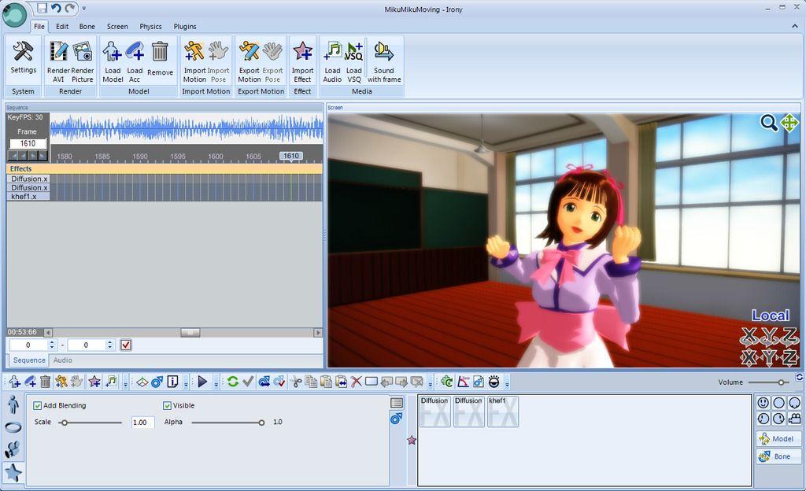The width and height of the screenshot is (806, 491).
Task: Click the second frame range spinner arrows
Action: (x=109, y=345)
